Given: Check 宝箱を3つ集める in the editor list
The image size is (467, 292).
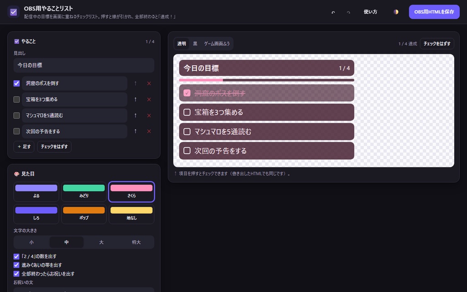Looking at the screenshot, I should [17, 99].
